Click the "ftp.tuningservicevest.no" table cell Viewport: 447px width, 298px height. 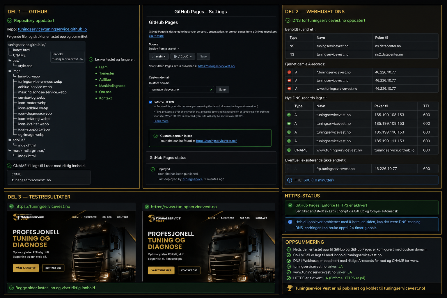pos(342,169)
